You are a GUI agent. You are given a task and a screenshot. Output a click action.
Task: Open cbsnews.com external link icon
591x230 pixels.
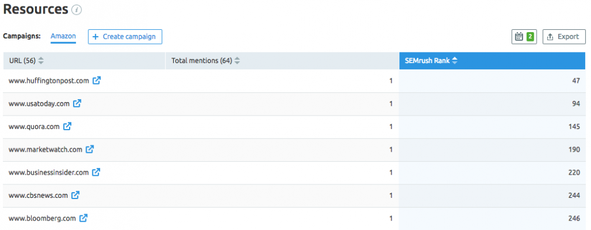click(x=75, y=195)
